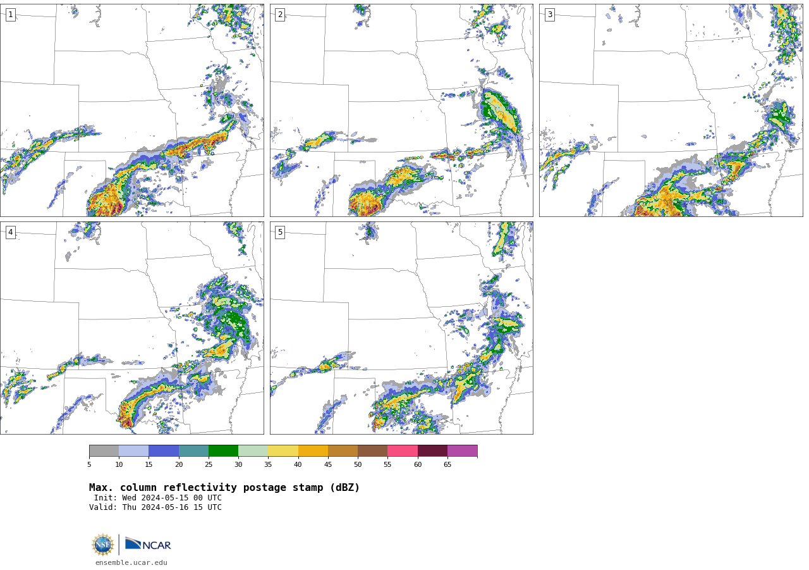Click the NSF logo icon
Screen dimensions: 809x570
coord(103,545)
